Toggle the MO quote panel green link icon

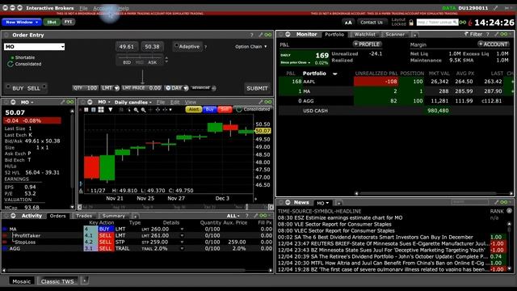click(x=70, y=102)
